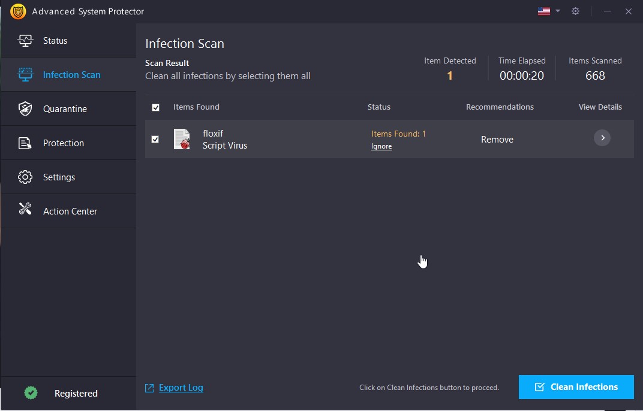Switch to the Infection Scan menu item
This screenshot has height=411, width=643.
(72, 74)
